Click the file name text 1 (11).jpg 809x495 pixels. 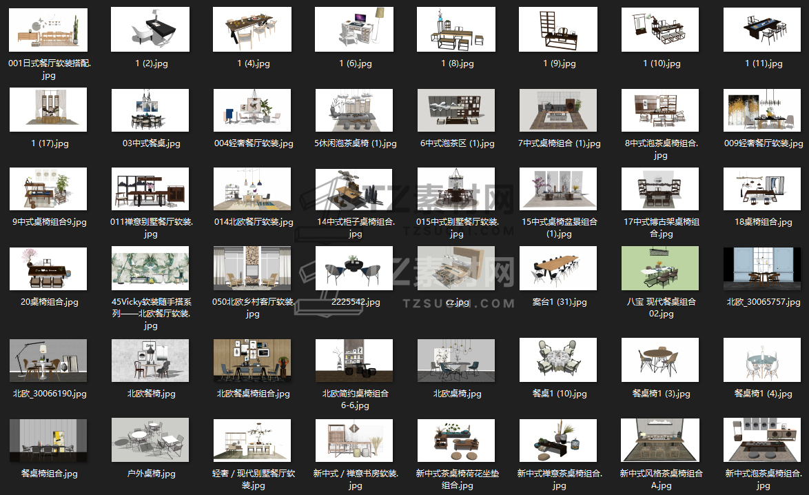[x=764, y=63]
